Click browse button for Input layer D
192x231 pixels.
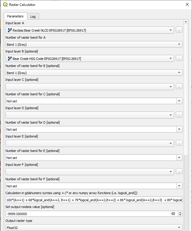coord(179,115)
